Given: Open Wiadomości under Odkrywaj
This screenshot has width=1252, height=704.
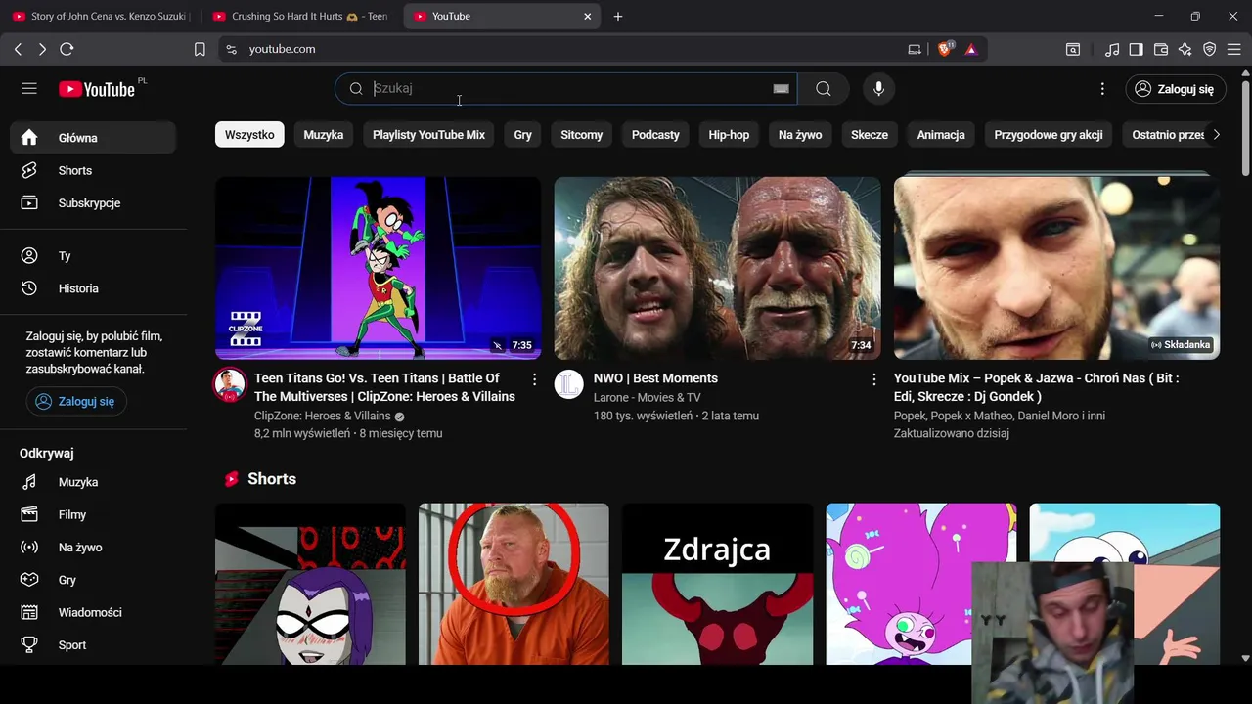Looking at the screenshot, I should point(93,612).
